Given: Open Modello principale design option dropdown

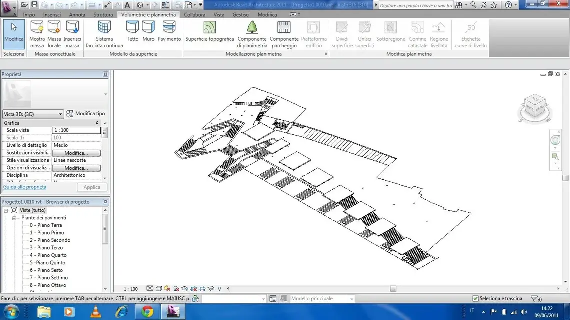Looking at the screenshot, I should click(x=322, y=298).
